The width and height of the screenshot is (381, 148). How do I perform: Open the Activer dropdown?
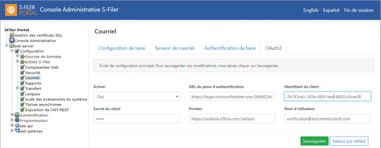pos(137,96)
